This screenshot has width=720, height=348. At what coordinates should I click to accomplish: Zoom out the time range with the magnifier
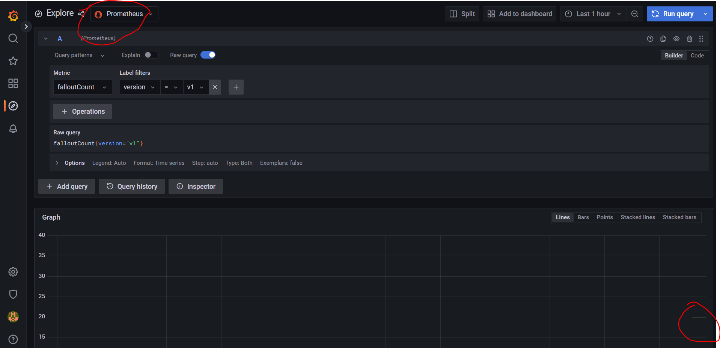(634, 14)
